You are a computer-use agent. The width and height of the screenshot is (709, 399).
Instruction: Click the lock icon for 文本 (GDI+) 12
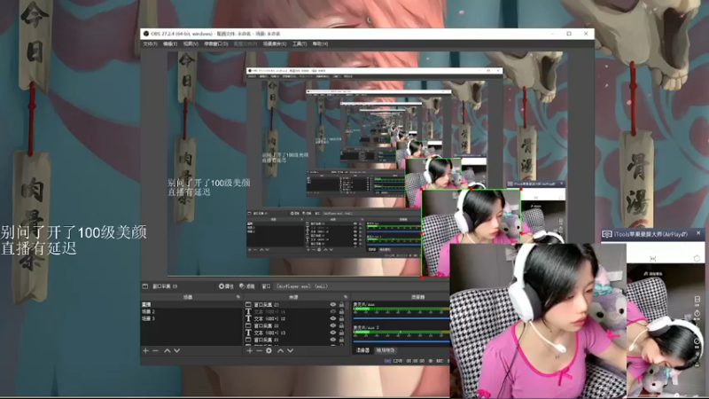341,318
